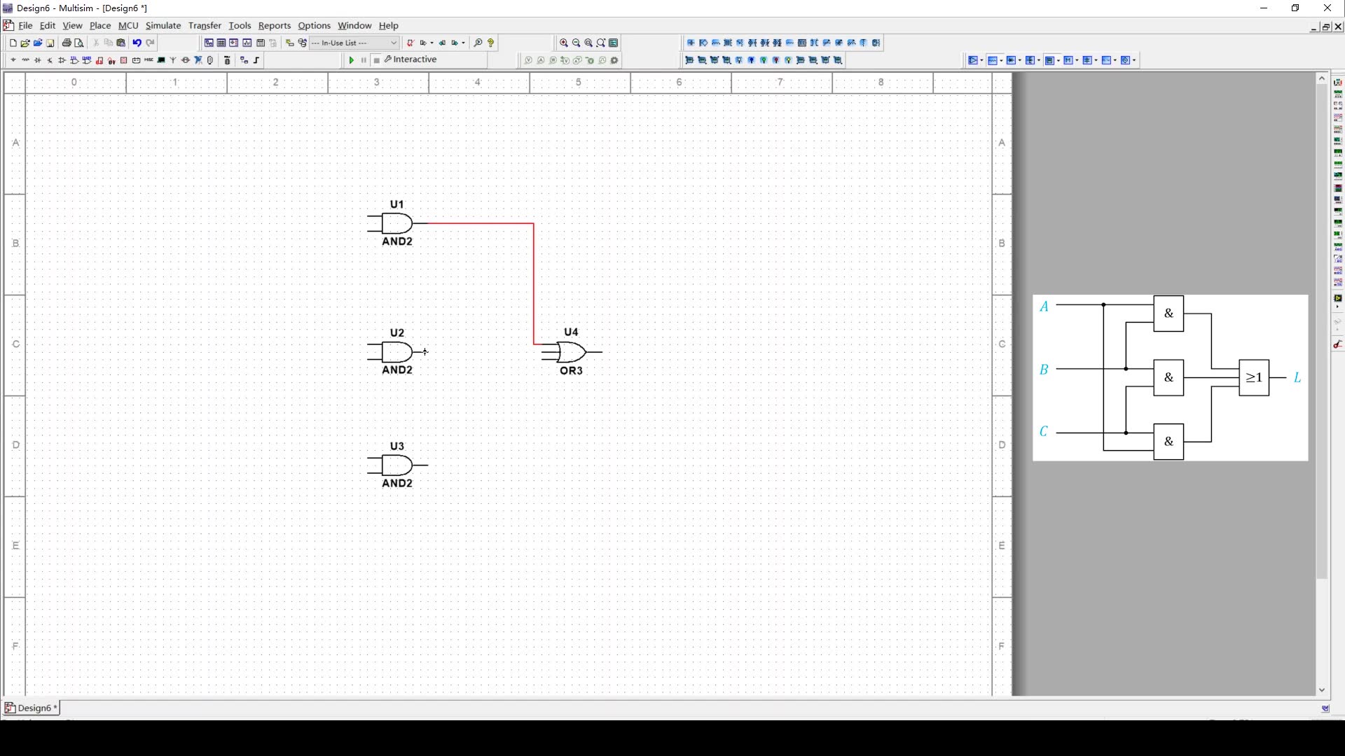Open the Simulate menu
The height and width of the screenshot is (756, 1345).
pos(163,25)
